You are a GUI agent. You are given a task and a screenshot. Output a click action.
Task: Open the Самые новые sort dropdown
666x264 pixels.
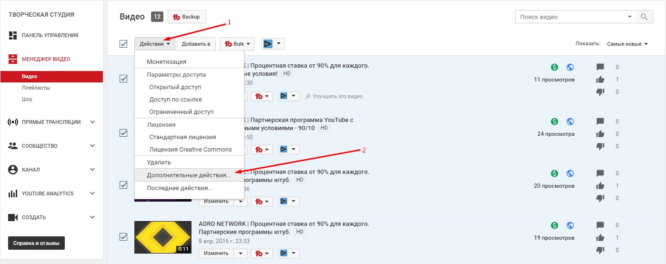[627, 44]
